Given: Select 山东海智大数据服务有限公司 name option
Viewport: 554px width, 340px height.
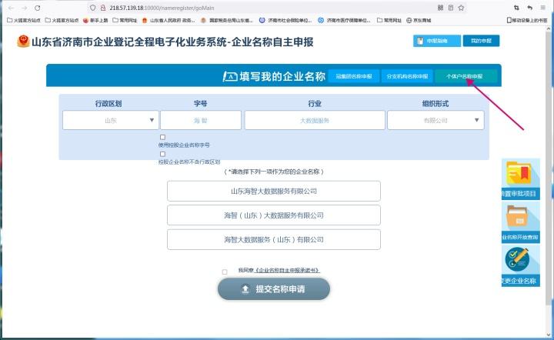Looking at the screenshot, I should [274, 191].
